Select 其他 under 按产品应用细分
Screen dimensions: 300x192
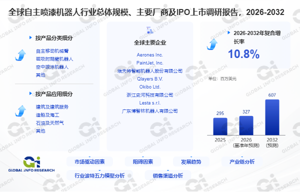tap(40, 131)
